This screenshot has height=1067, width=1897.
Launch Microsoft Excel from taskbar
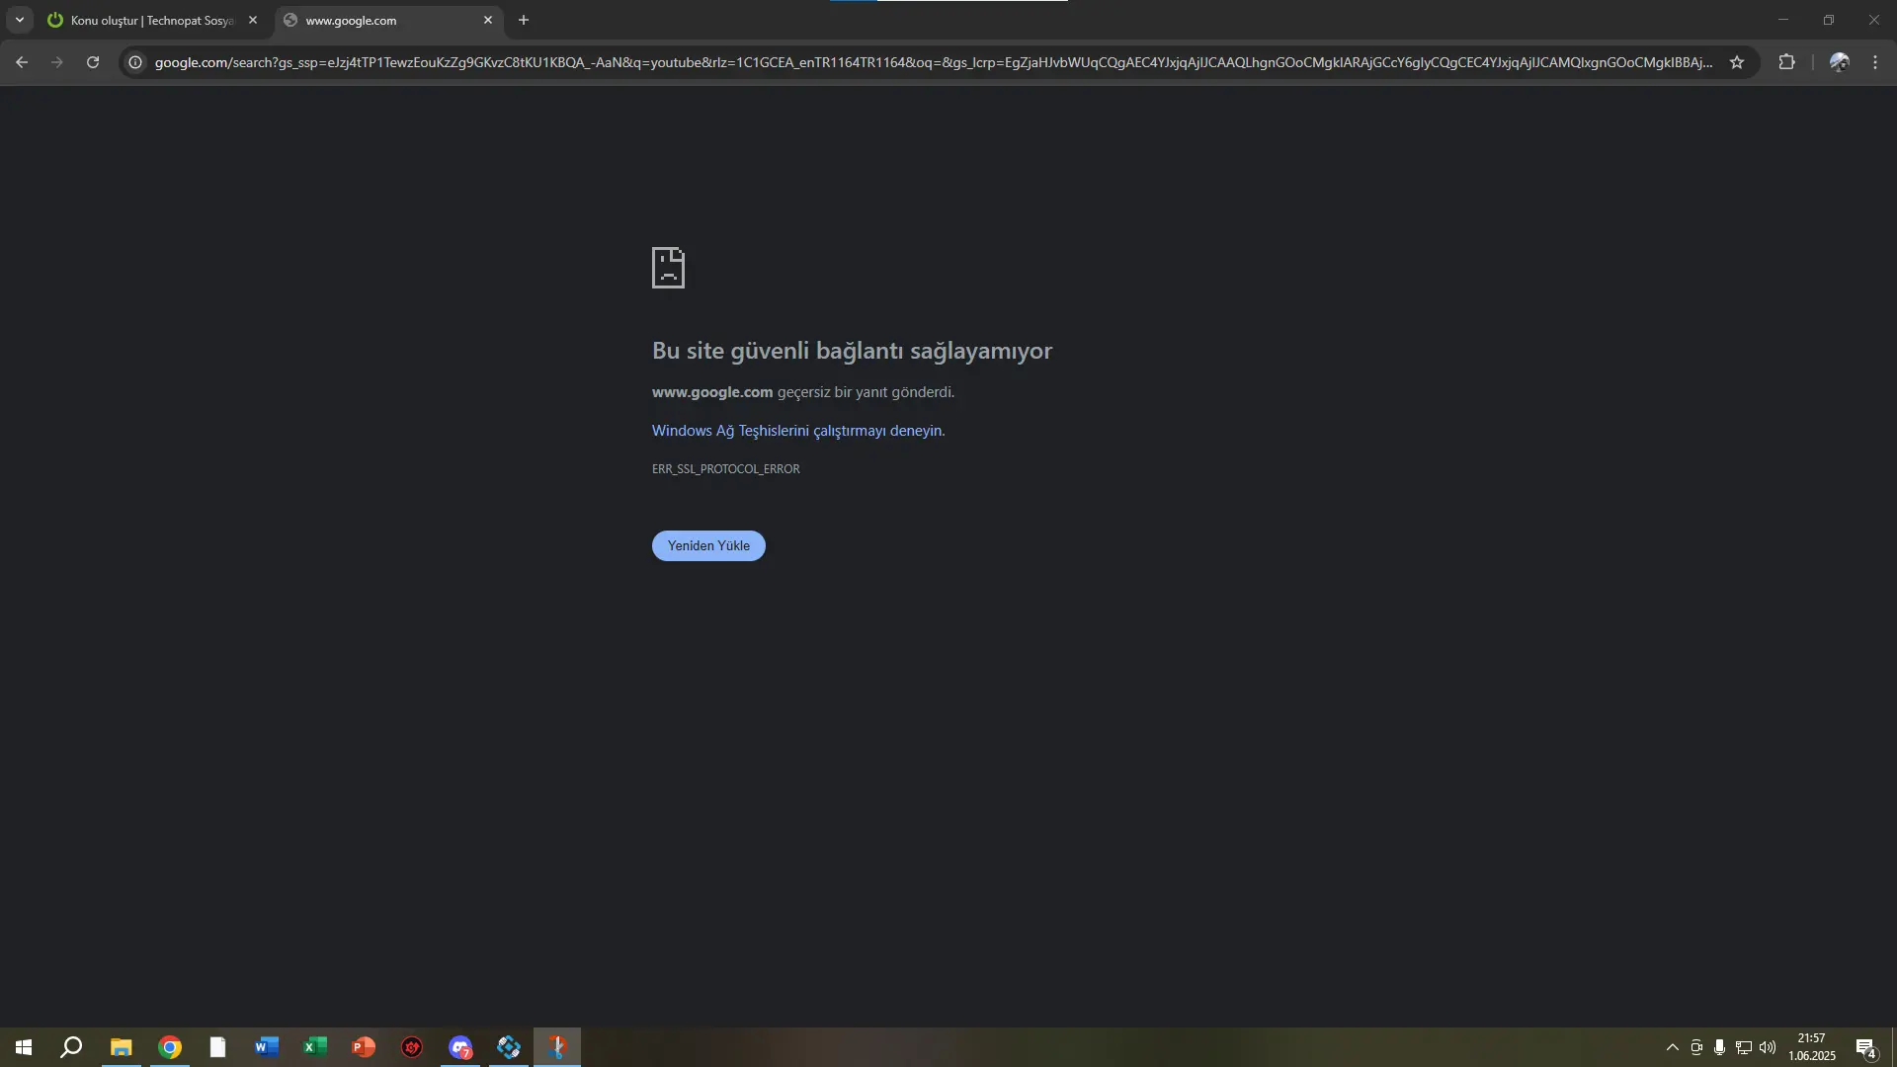314,1047
